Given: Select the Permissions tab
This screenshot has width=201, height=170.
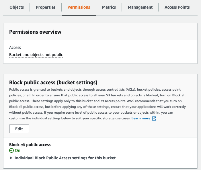Looking at the screenshot, I should pyautogui.click(x=79, y=7).
